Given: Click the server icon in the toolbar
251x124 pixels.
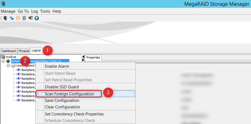Looking at the screenshot, I should [x=5, y=18].
